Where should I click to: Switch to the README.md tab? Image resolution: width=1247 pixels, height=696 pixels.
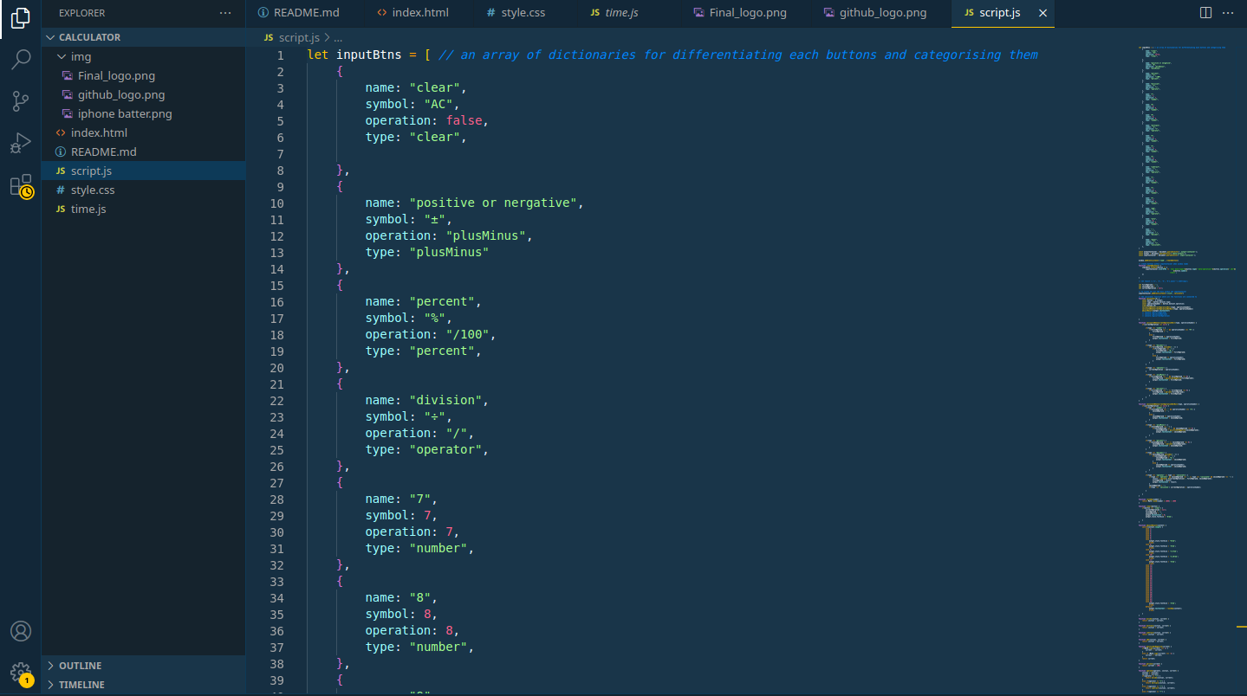[x=300, y=13]
